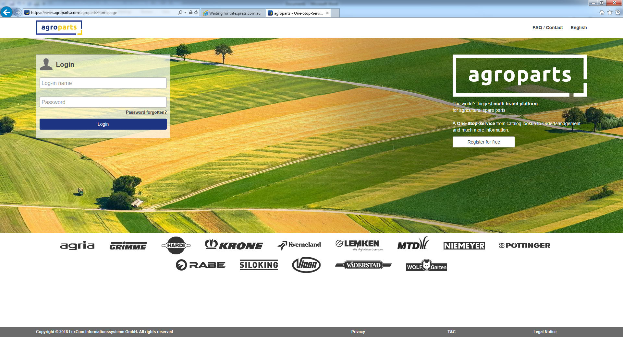Open the Favorites star icon
The image size is (623, 337).
point(610,13)
